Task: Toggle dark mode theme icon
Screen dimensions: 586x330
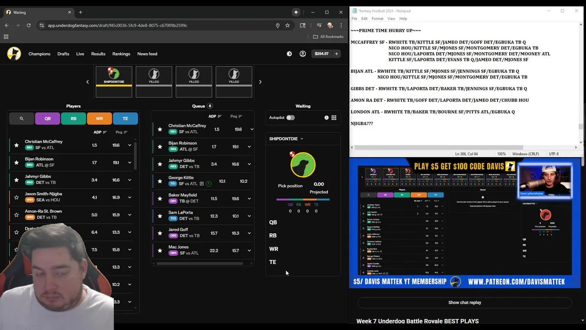Action: point(289,54)
